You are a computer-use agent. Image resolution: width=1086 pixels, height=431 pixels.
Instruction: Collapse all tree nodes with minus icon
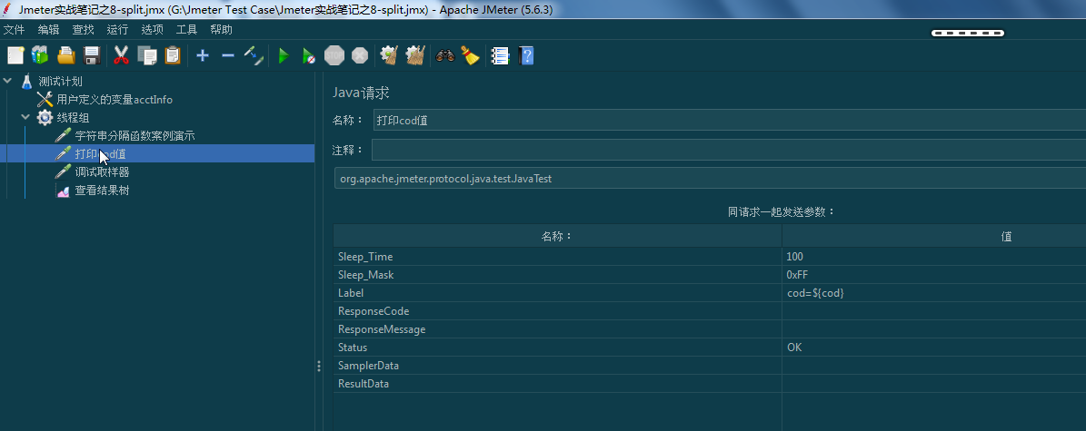pyautogui.click(x=228, y=55)
